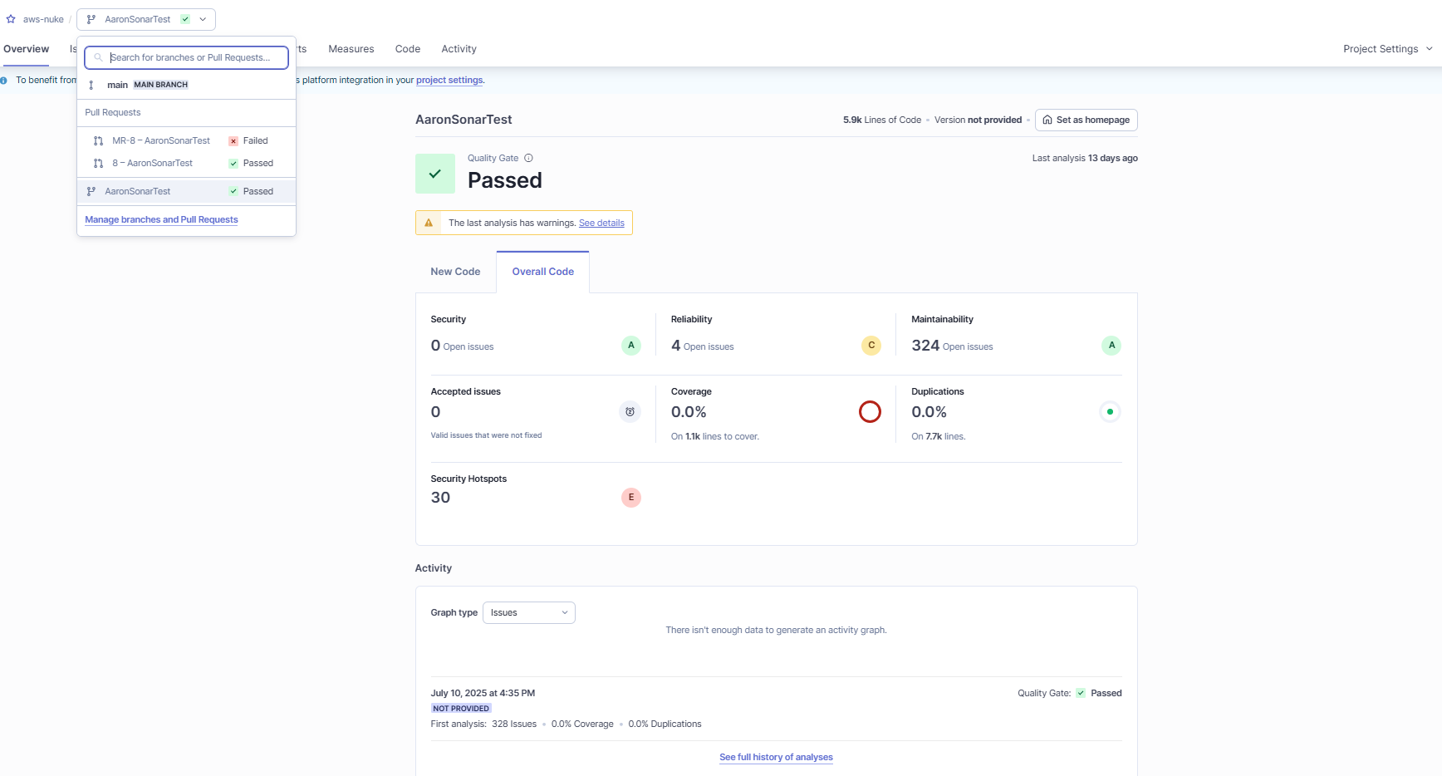
Task: Click the Duplications green dot indicator
Action: pos(1110,412)
